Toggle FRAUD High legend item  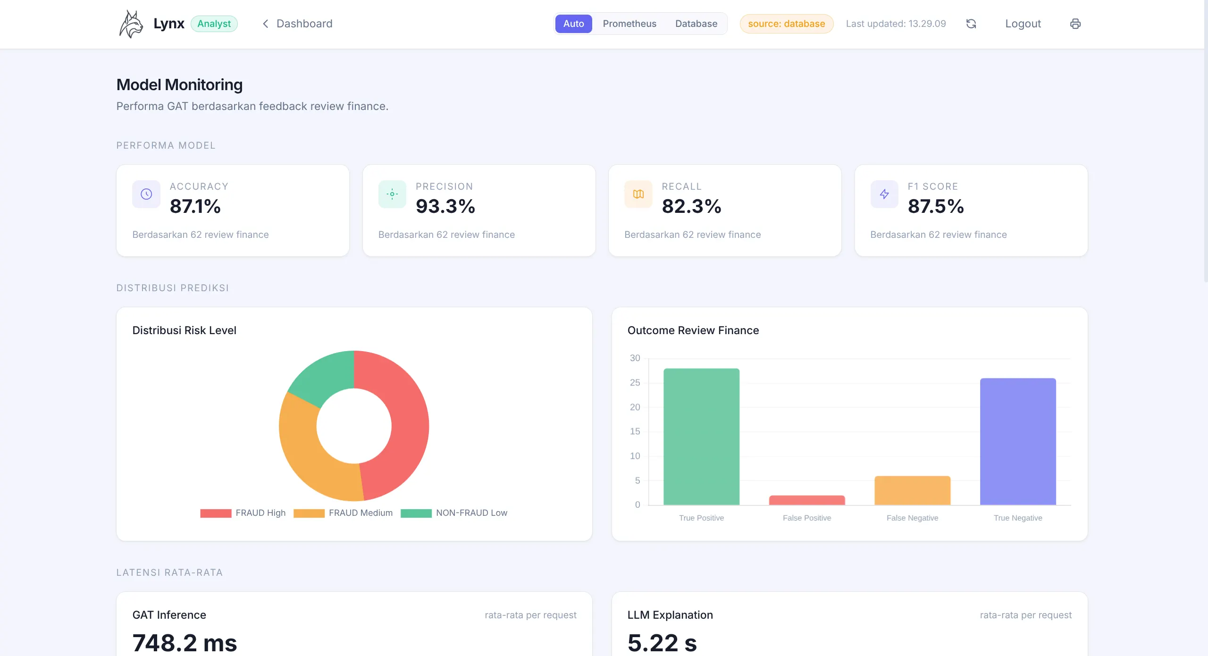click(x=243, y=513)
